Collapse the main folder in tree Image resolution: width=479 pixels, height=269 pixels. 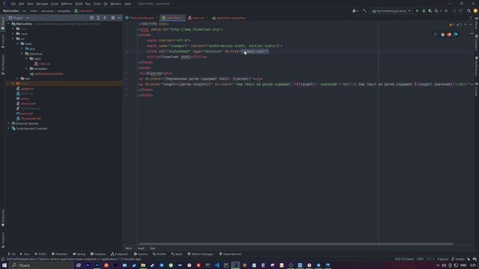pyautogui.click(x=17, y=43)
